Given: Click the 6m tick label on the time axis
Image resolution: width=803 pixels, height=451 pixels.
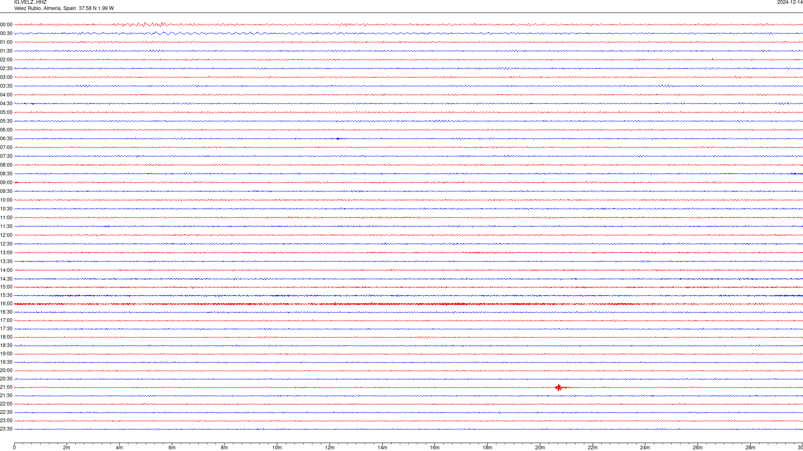Looking at the screenshot, I should point(172,448).
